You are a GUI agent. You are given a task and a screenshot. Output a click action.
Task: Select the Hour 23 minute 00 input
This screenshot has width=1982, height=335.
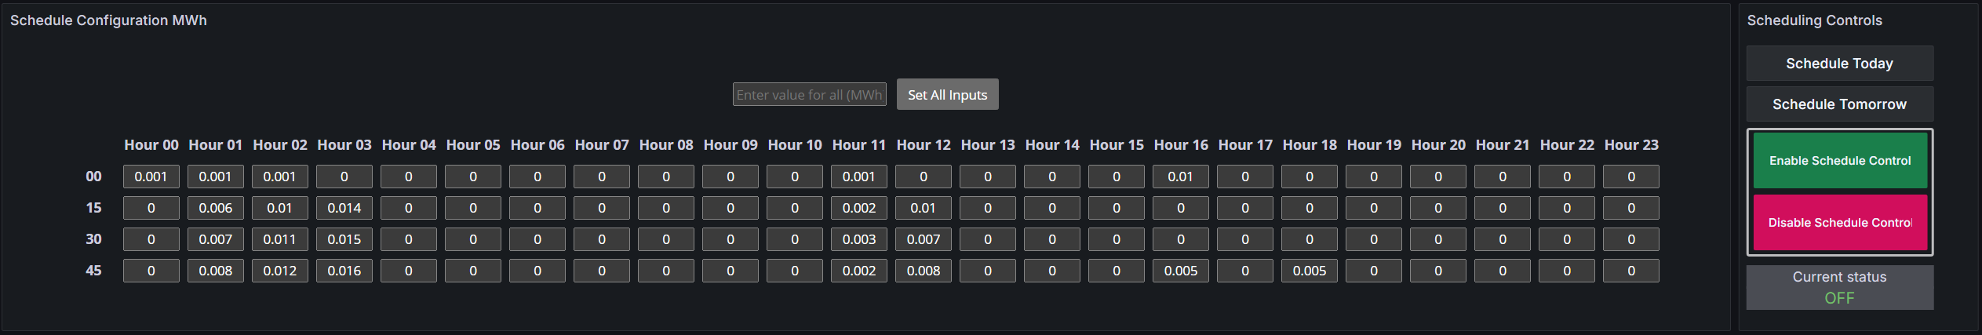coord(1631,177)
